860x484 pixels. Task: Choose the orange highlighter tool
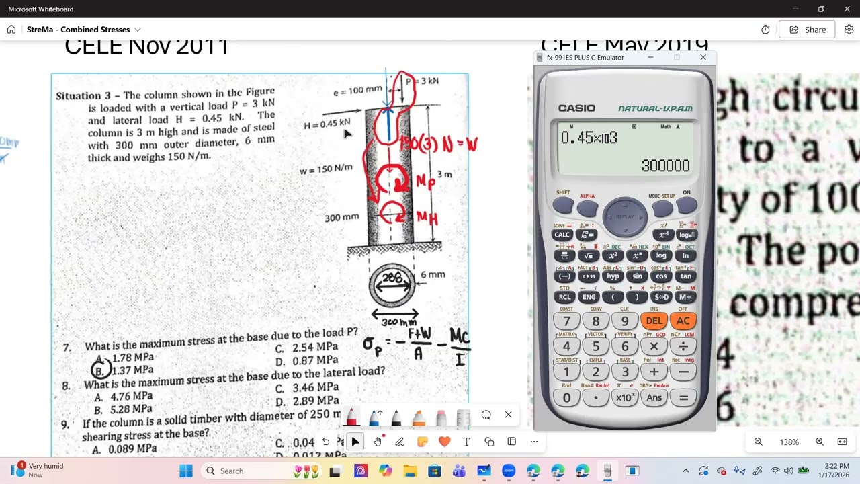tap(419, 417)
